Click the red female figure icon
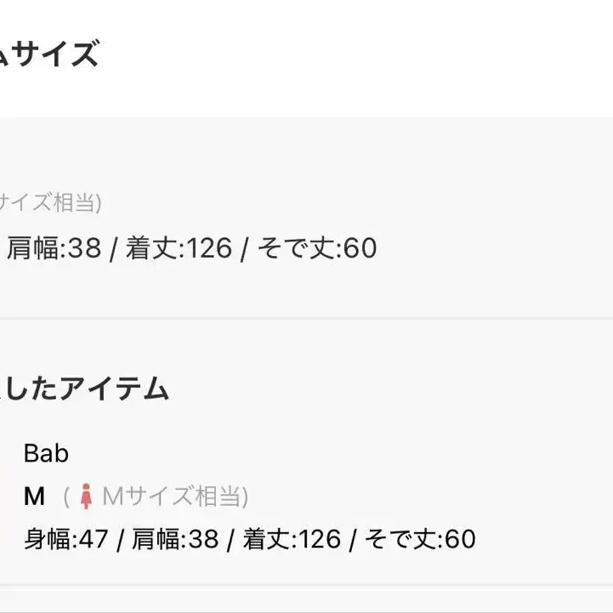The height and width of the screenshot is (613, 613). [x=86, y=497]
